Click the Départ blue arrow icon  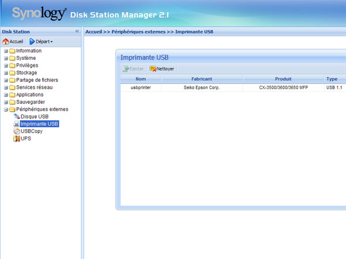coord(32,41)
